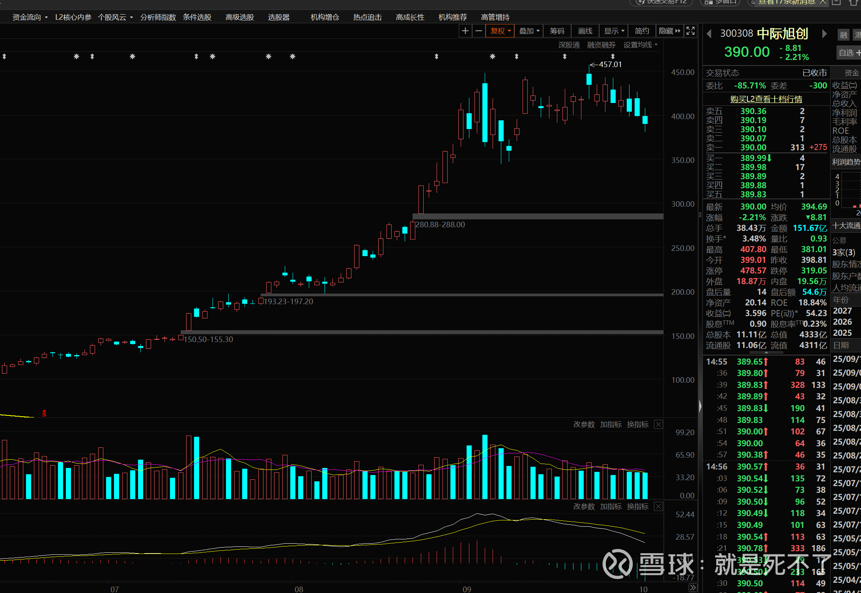The height and width of the screenshot is (593, 861).
Task: Click the scroll-right double arrow at chart bottom
Action: pos(693,588)
